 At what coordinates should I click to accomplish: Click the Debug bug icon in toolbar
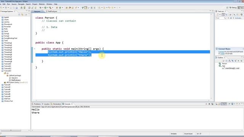40,8
